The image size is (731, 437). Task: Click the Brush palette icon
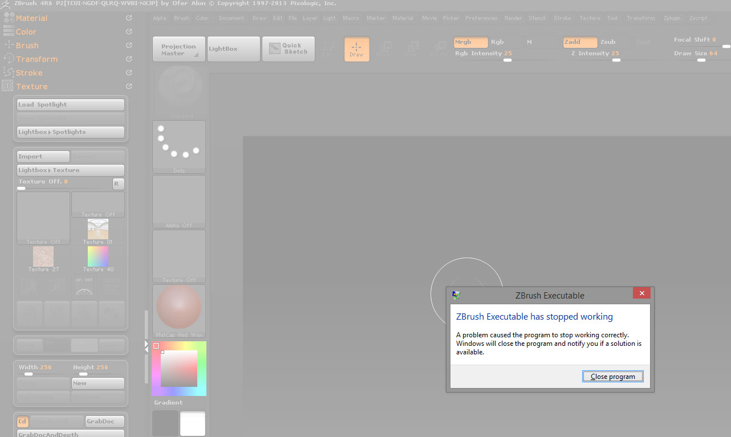click(x=9, y=45)
